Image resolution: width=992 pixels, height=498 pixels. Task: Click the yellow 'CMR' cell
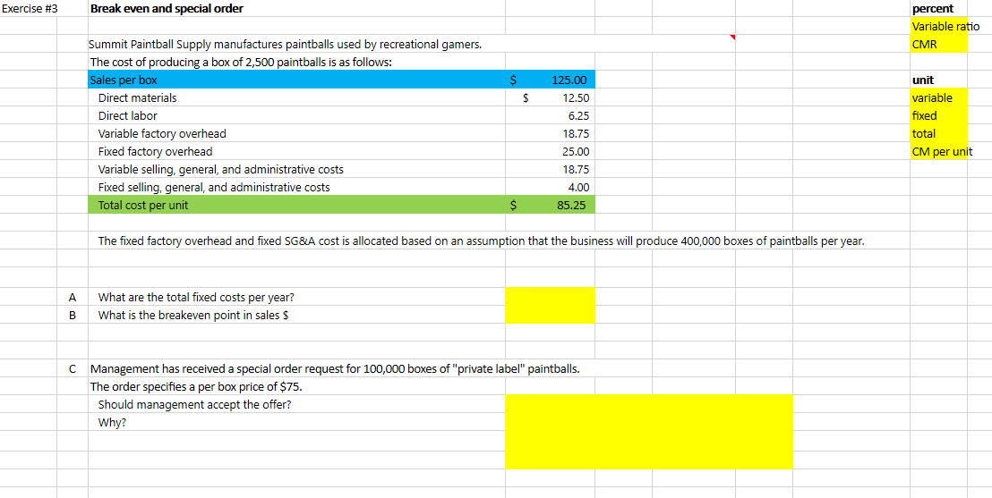click(x=939, y=44)
